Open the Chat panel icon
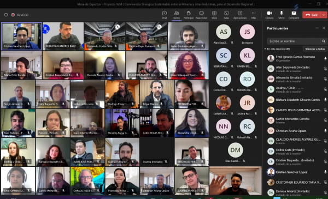 pos(165,15)
